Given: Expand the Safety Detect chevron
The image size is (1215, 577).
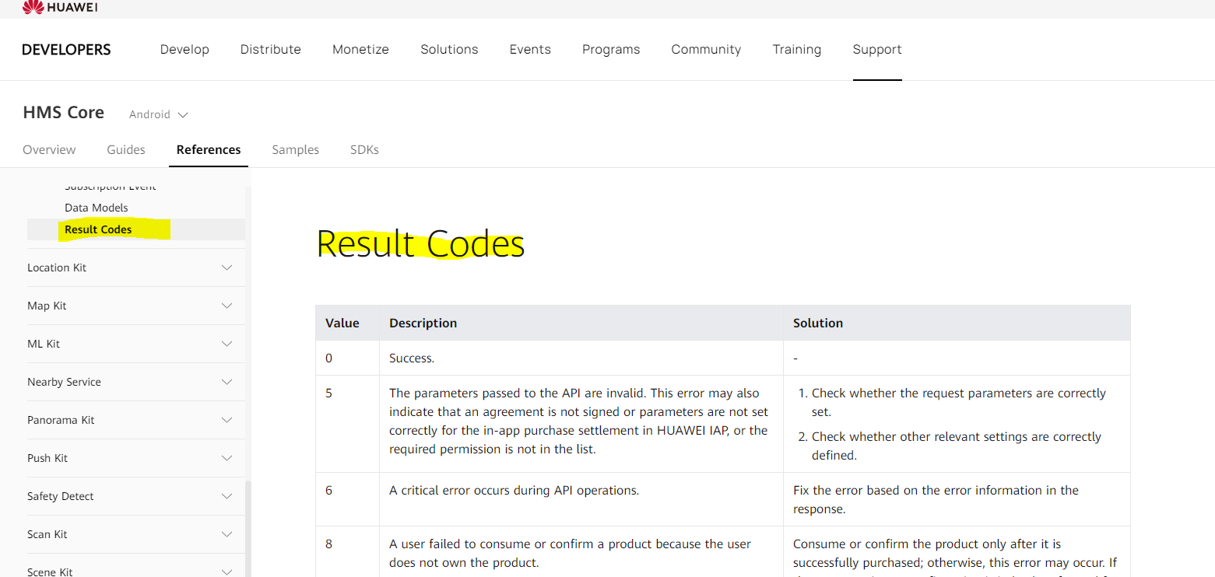Looking at the screenshot, I should 226,496.
